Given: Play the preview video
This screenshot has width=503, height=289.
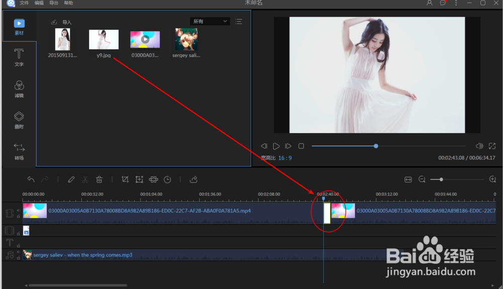Looking at the screenshot, I should click(x=276, y=146).
